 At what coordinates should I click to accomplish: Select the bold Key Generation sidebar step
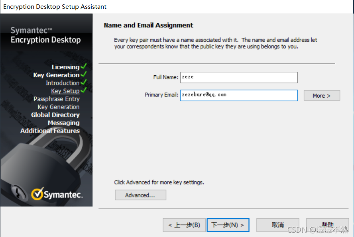(x=56, y=75)
